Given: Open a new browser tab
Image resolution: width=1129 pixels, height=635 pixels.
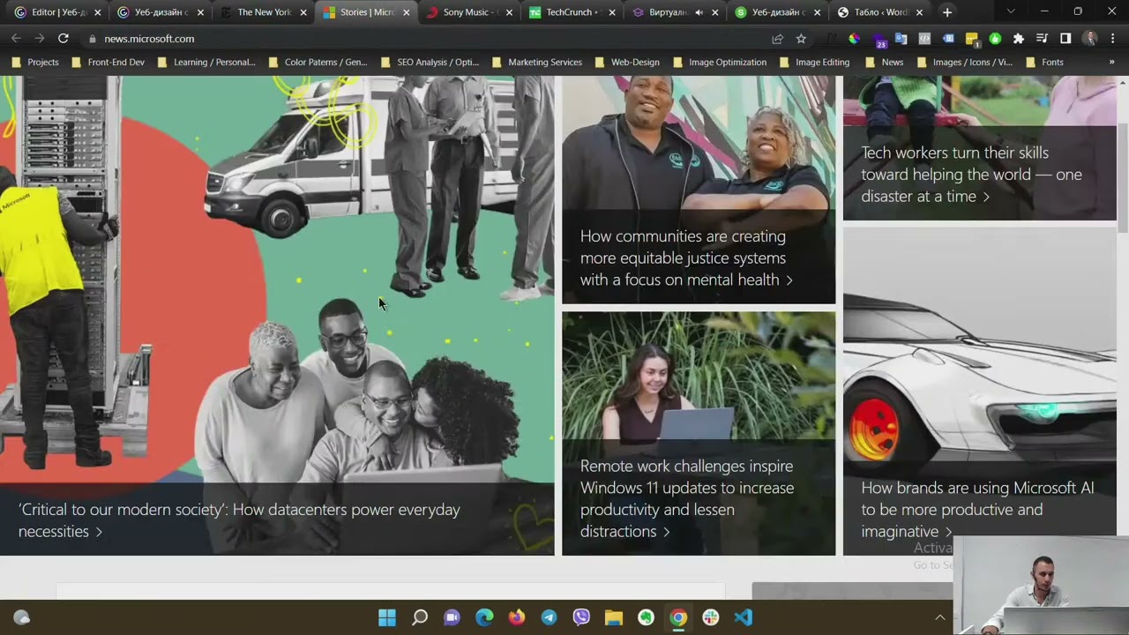Looking at the screenshot, I should [x=947, y=12].
